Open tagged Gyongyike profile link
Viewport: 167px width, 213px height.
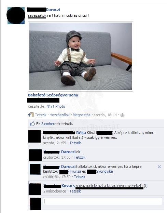tap(104, 171)
